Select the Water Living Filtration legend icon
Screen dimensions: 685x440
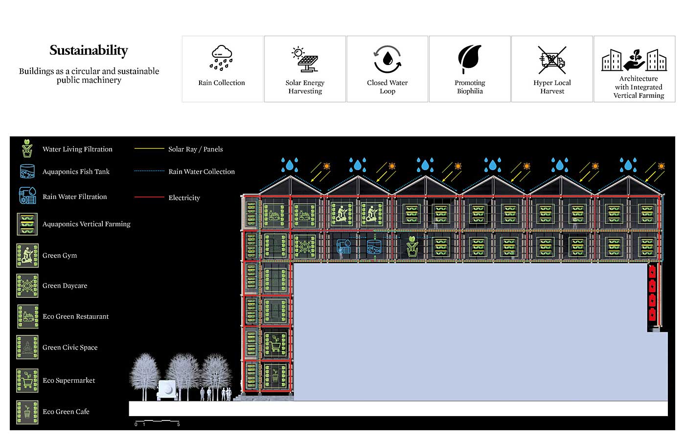27,149
